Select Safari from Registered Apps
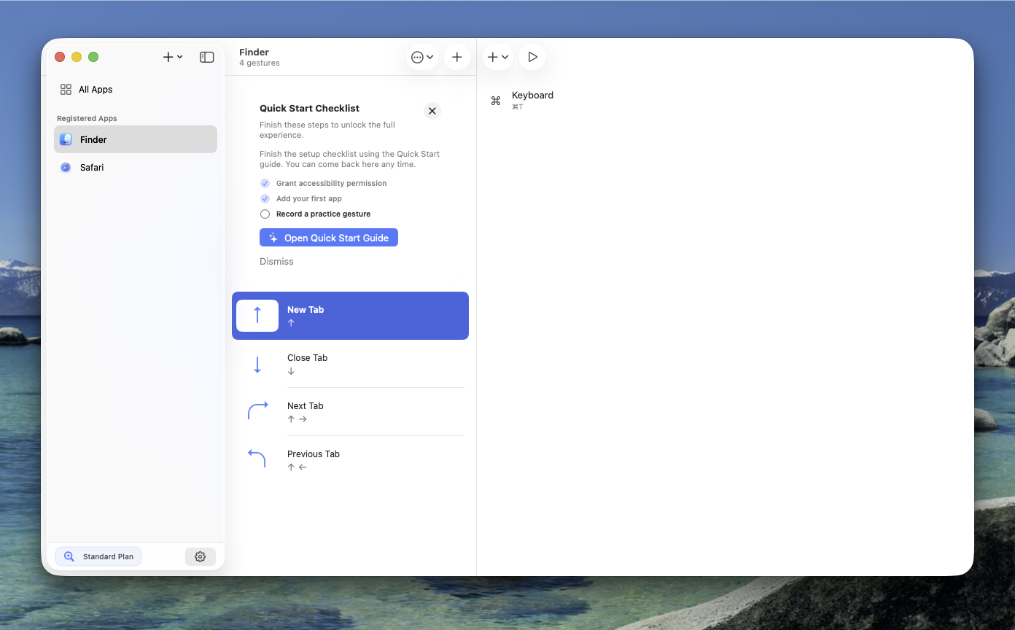 [x=91, y=167]
